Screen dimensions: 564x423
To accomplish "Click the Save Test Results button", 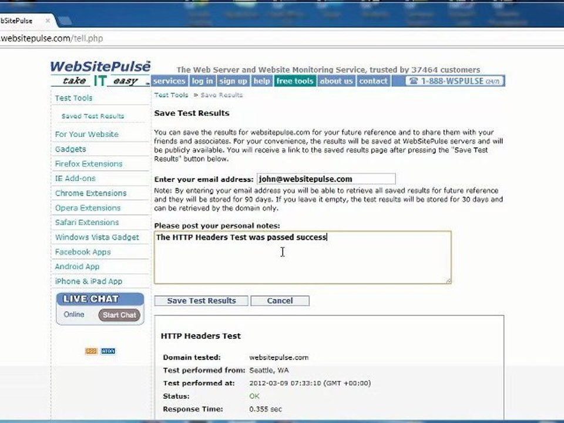I will tap(202, 301).
